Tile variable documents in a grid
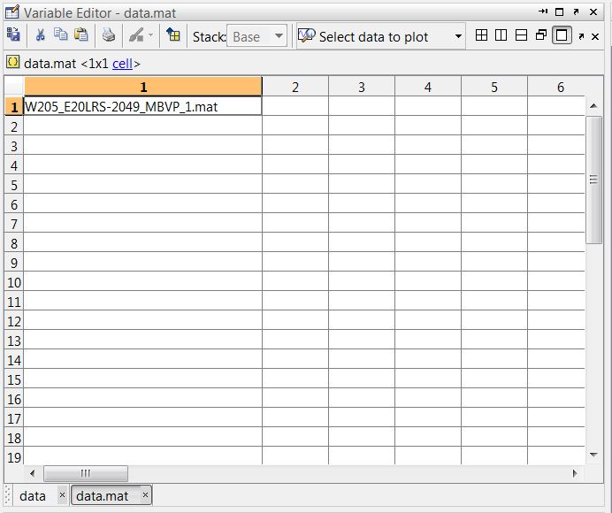 [x=482, y=35]
